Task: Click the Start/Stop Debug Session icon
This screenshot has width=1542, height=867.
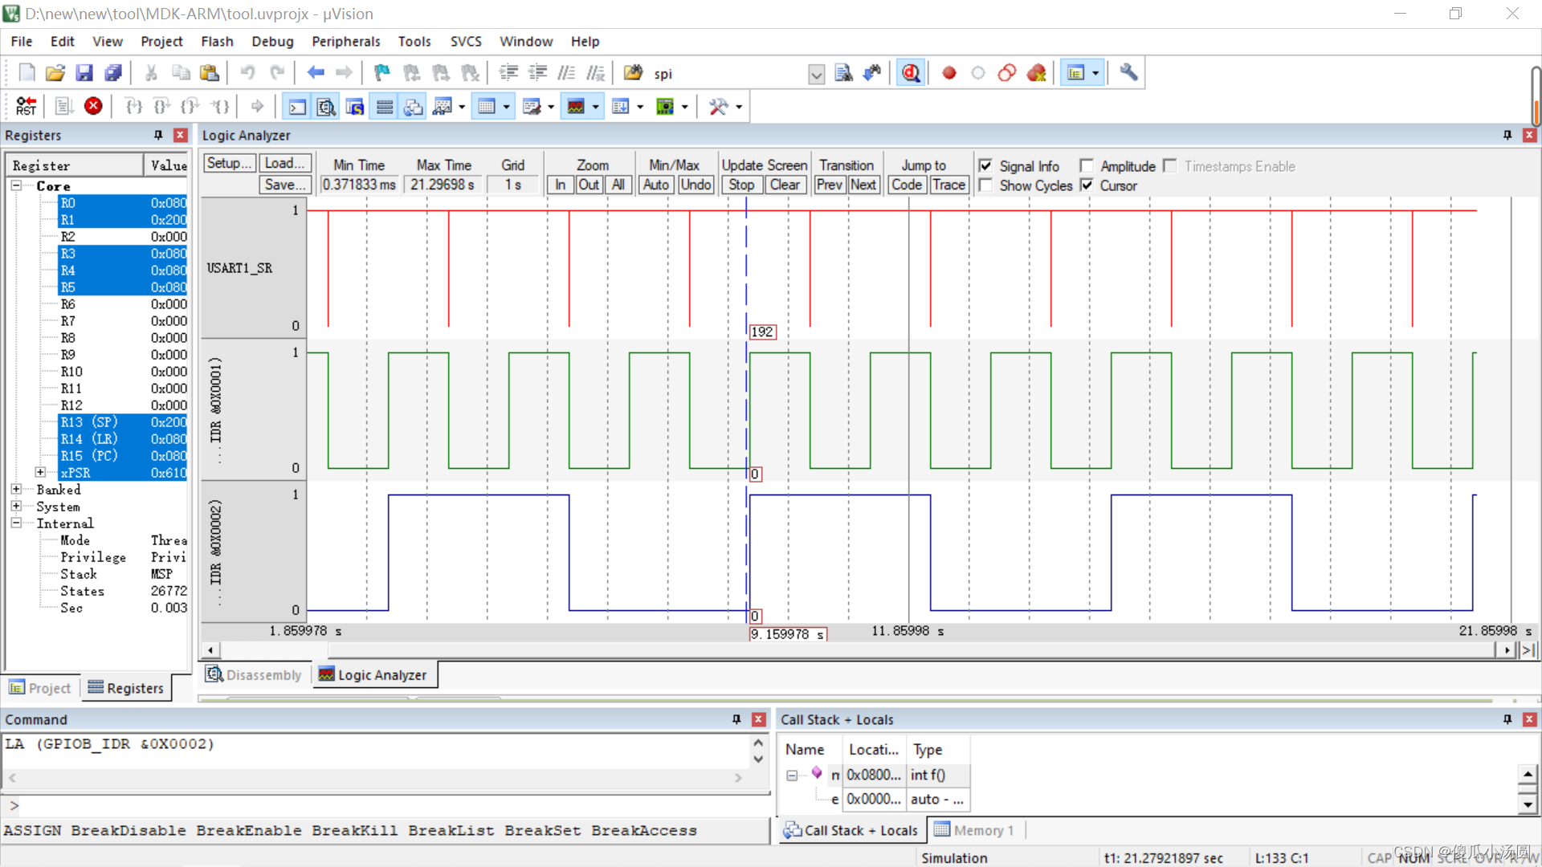Action: point(910,73)
